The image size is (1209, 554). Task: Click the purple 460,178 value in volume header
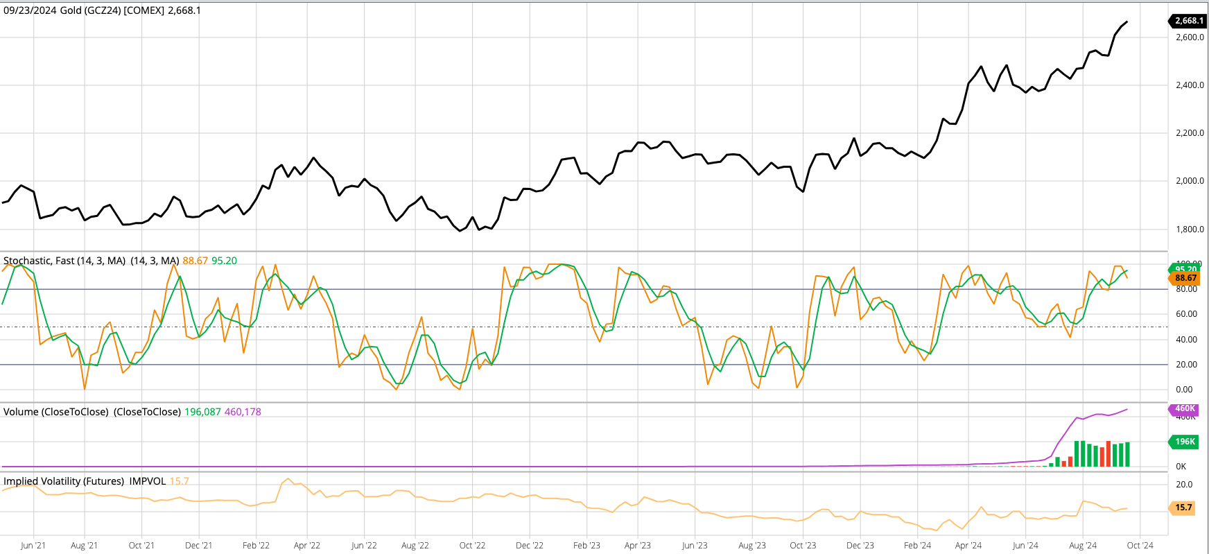tap(243, 412)
